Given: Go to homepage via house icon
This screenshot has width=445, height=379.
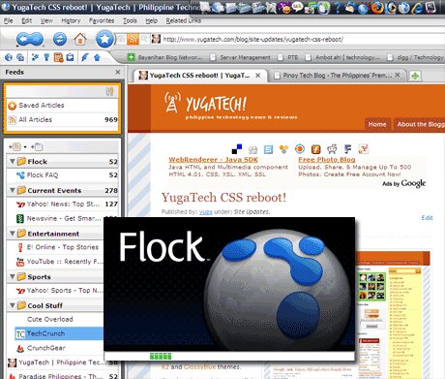Looking at the screenshot, I should (80, 40).
